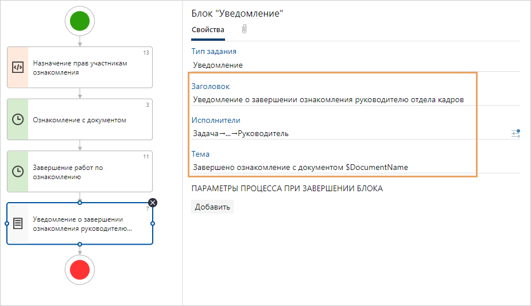Image resolution: width=531 pixels, height=306 pixels.
Task: Click the Тема field text
Action: pyautogui.click(x=300, y=168)
